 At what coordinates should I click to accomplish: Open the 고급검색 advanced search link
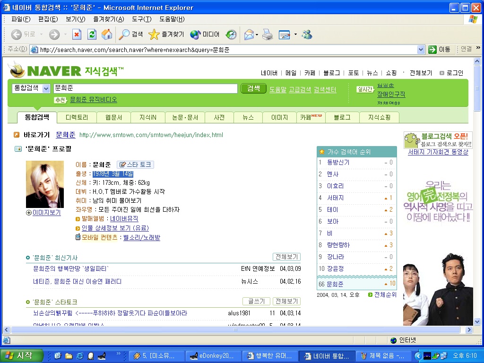coord(300,89)
